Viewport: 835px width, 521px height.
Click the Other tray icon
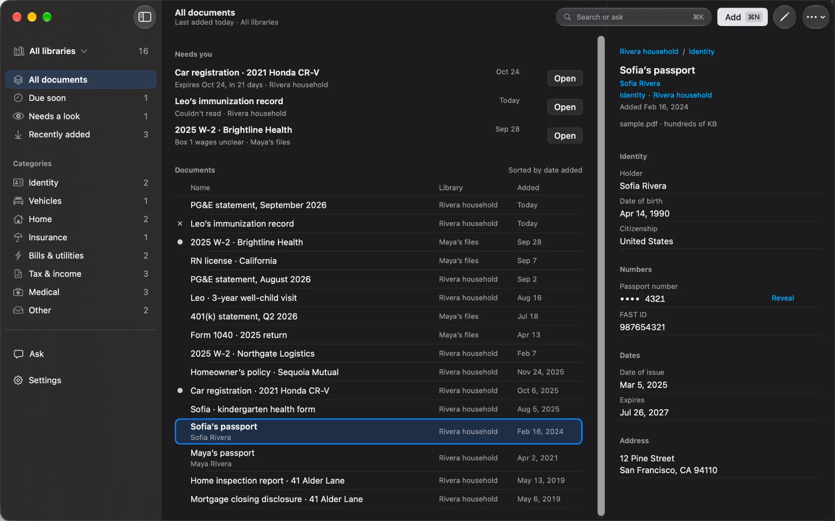tap(19, 310)
